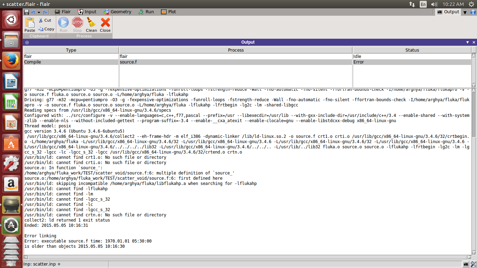Open the Output panel dropdown triangle
Image resolution: width=477 pixels, height=268 pixels.
click(x=468, y=42)
